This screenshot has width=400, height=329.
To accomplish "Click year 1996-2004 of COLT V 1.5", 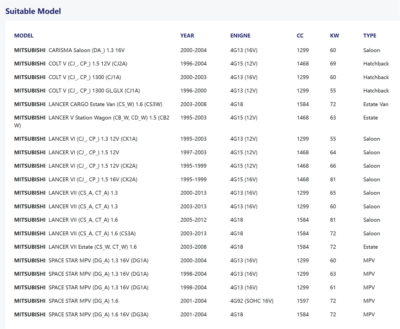I will click(x=193, y=64).
